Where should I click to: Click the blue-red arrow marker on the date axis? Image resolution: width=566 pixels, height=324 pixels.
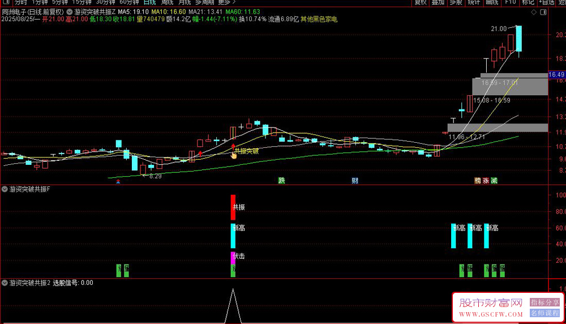click(118, 182)
